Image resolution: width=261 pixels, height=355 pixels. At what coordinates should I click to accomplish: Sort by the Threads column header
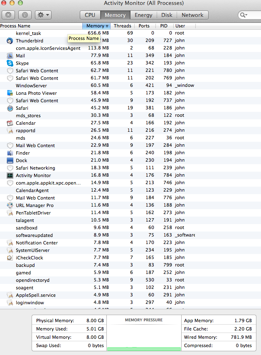(x=122, y=26)
